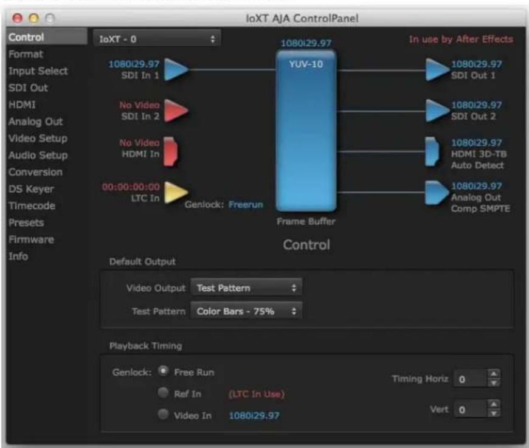529x448 pixels.
Task: Click the HDMI output connector icon
Action: pos(432,151)
